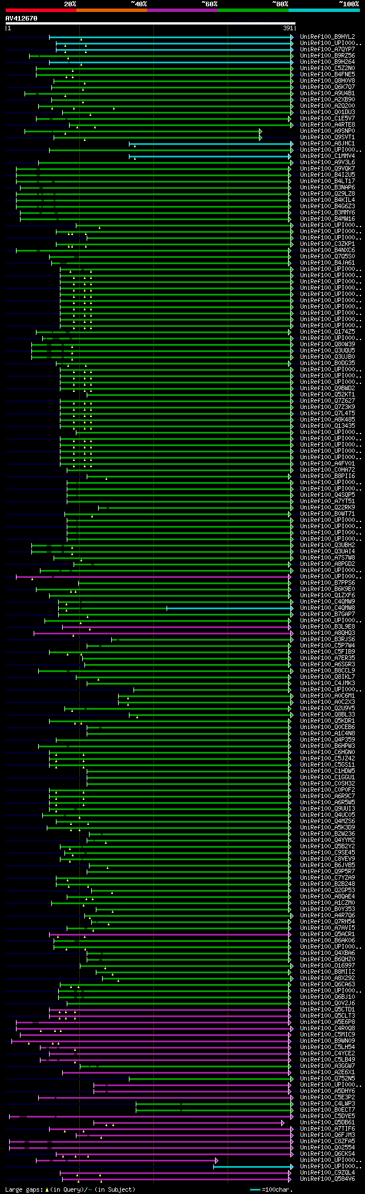This screenshot has height=1194, width=365.
Task: Select label UniRef100_A4RTE8
Action: tap(327, 125)
